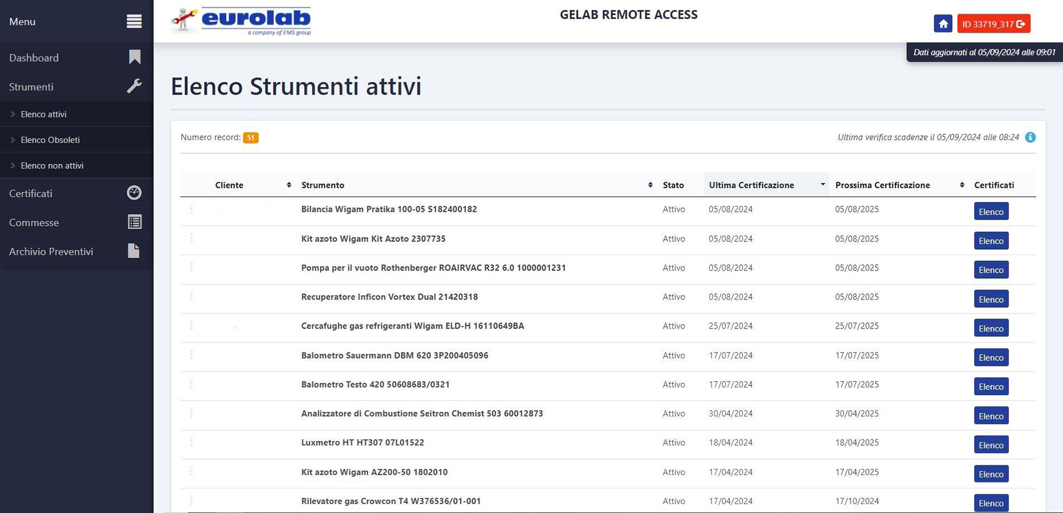The height and width of the screenshot is (513, 1063).
Task: Click the Certificati column header
Action: coord(994,185)
